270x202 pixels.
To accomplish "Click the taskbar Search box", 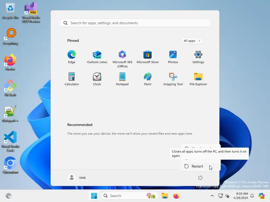I will 129,196.
